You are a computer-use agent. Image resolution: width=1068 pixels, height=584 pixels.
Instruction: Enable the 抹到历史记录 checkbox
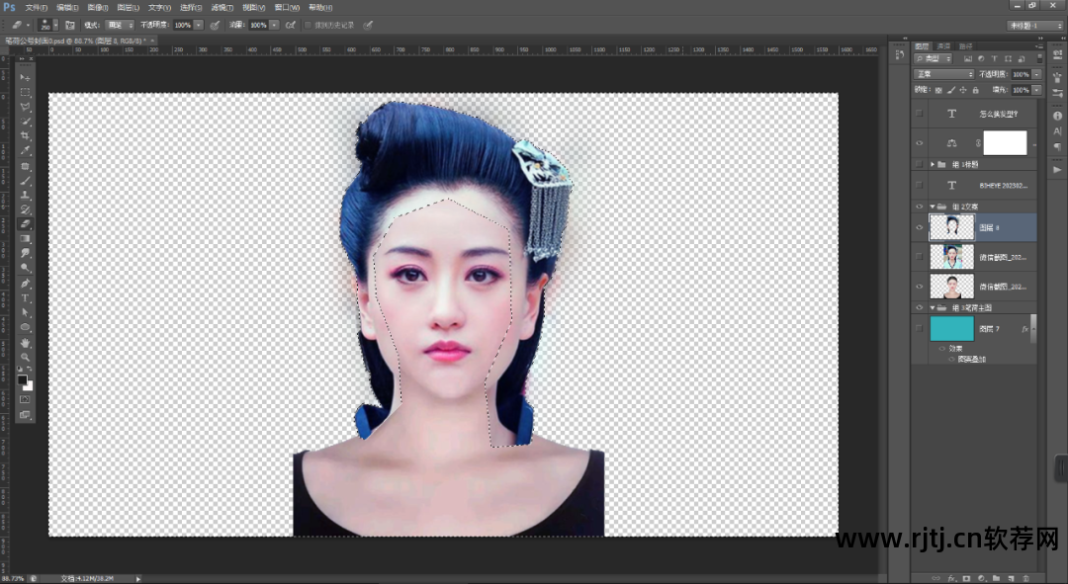[308, 25]
